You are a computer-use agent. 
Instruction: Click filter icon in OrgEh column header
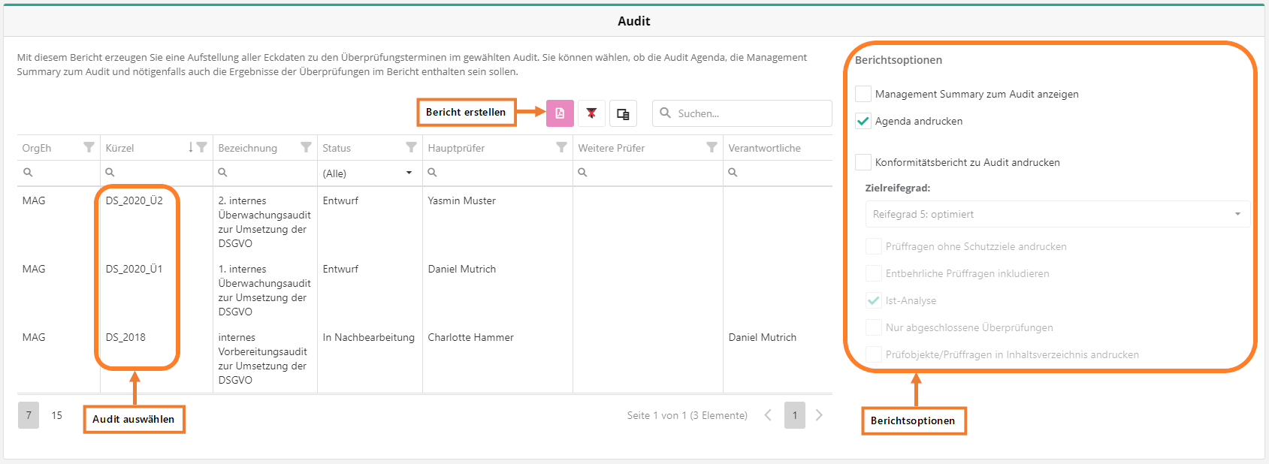pos(89,147)
